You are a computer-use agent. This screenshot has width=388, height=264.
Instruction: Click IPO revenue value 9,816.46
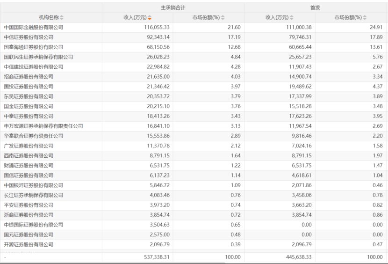(x=302, y=136)
